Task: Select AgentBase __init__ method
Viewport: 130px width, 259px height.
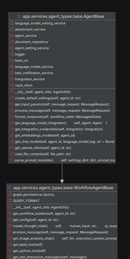Action: [x=62, y=92]
